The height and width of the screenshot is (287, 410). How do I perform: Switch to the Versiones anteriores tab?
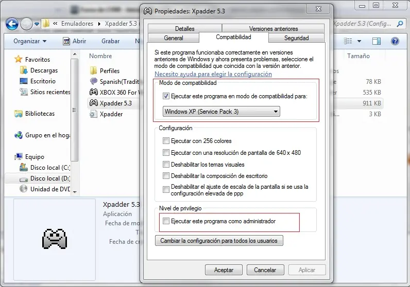pyautogui.click(x=273, y=29)
